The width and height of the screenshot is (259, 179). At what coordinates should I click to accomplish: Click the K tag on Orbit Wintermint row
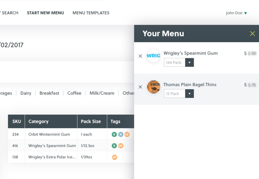click(x=121, y=135)
